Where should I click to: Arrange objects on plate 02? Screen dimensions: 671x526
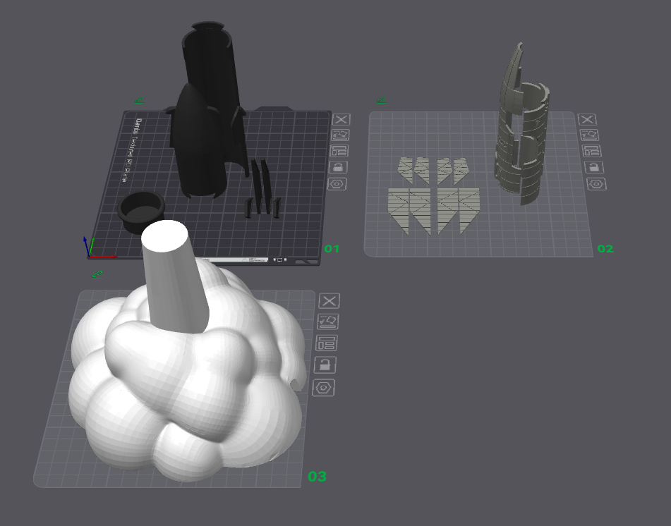click(591, 151)
